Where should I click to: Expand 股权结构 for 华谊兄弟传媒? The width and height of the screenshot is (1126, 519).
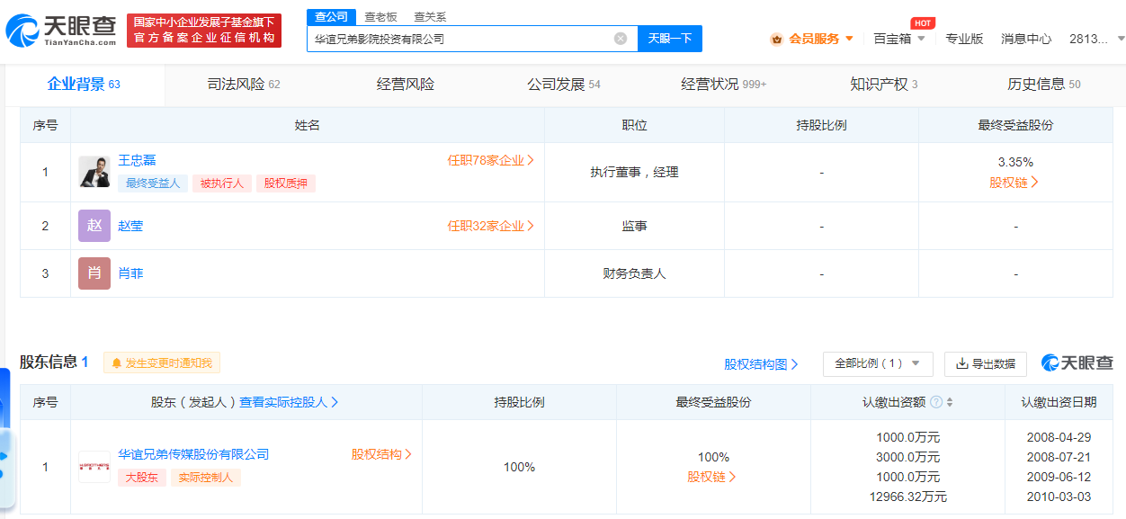[x=381, y=454]
